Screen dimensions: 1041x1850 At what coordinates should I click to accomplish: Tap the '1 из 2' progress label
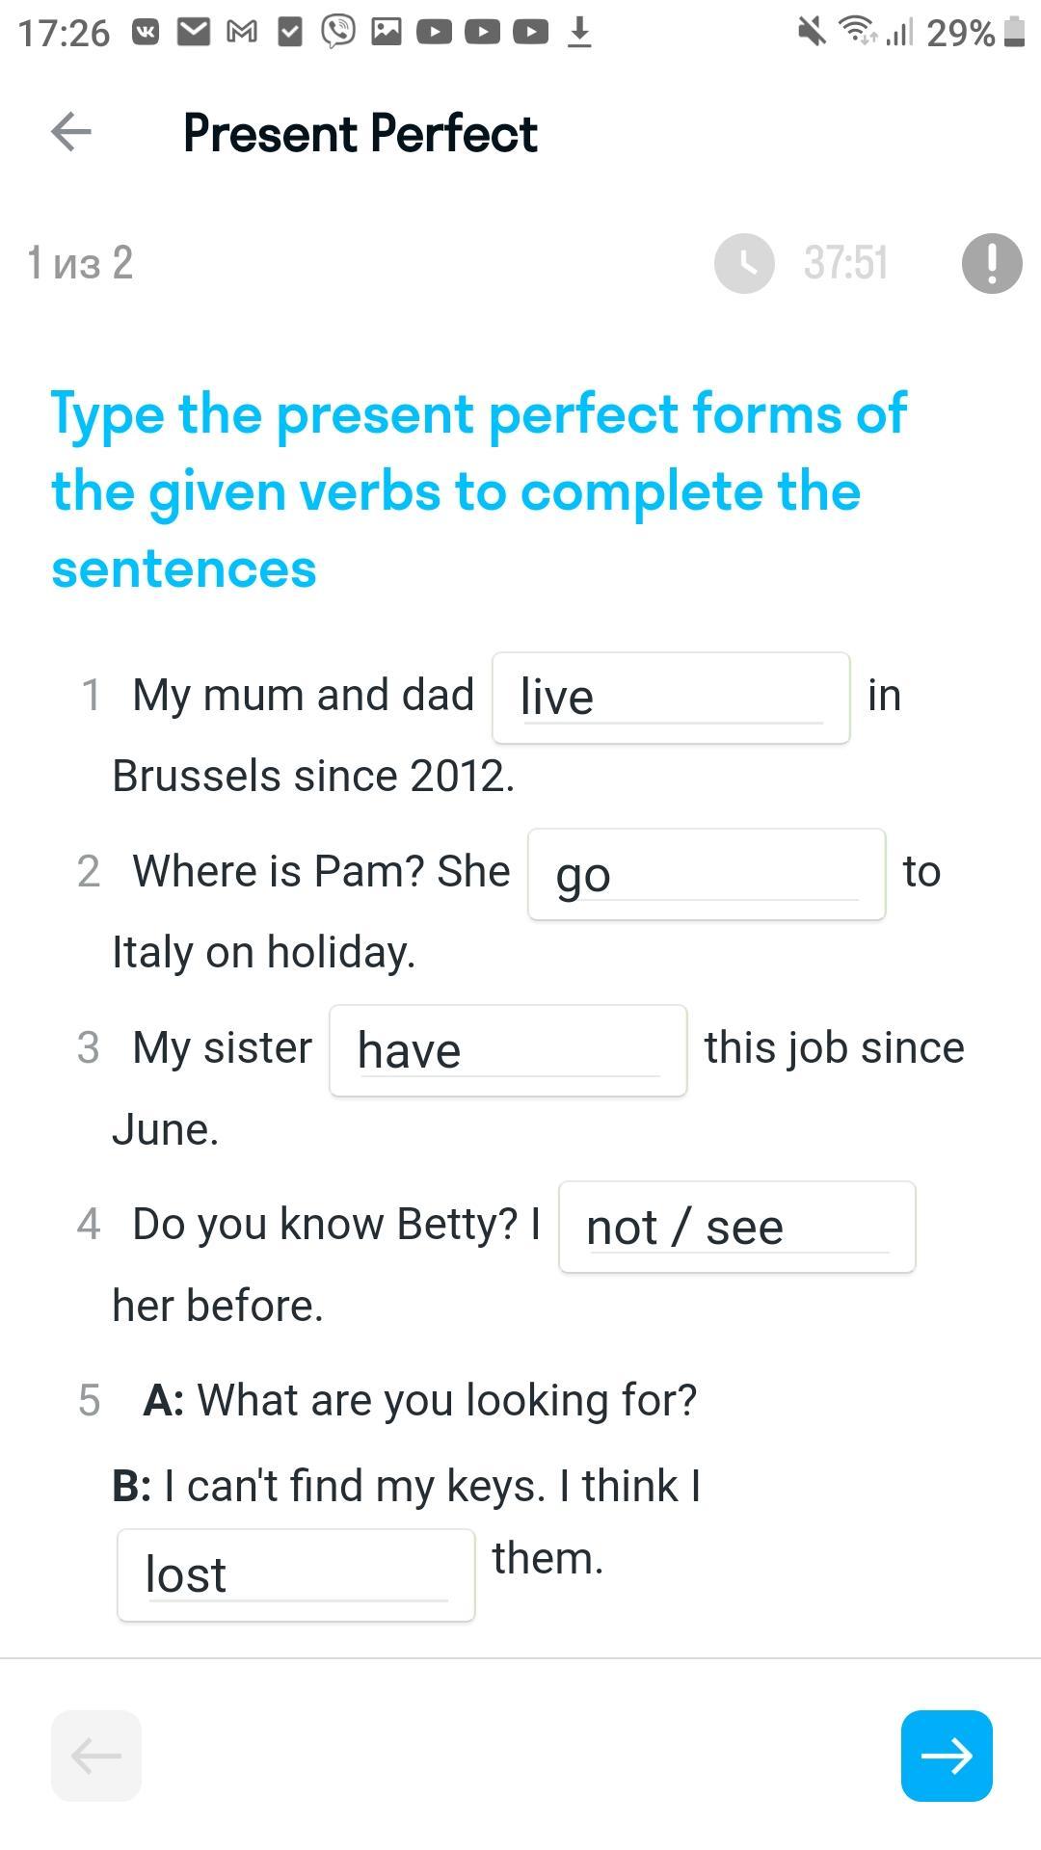pyautogui.click(x=80, y=263)
